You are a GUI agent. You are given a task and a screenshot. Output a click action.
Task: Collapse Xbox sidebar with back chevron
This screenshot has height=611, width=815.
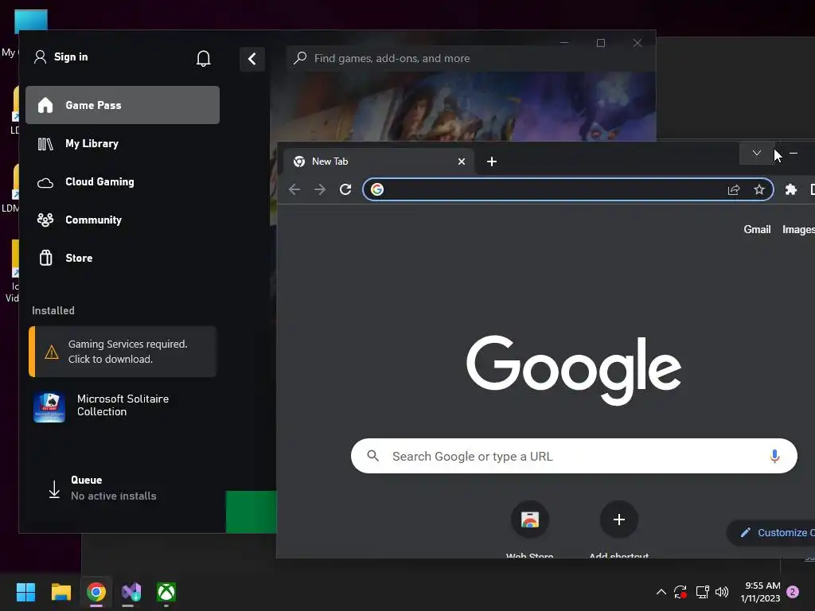click(252, 59)
